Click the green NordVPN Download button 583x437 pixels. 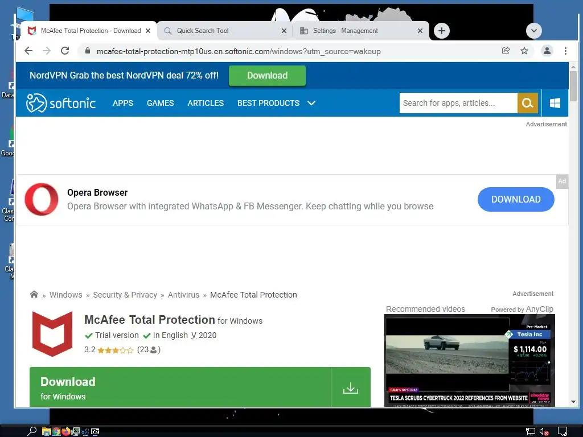pos(268,76)
